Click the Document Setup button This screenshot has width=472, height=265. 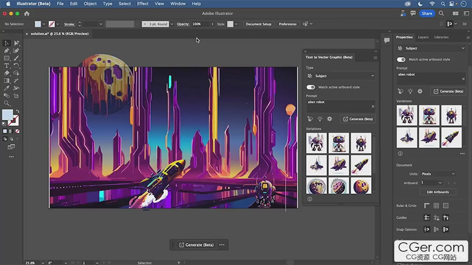click(x=259, y=24)
